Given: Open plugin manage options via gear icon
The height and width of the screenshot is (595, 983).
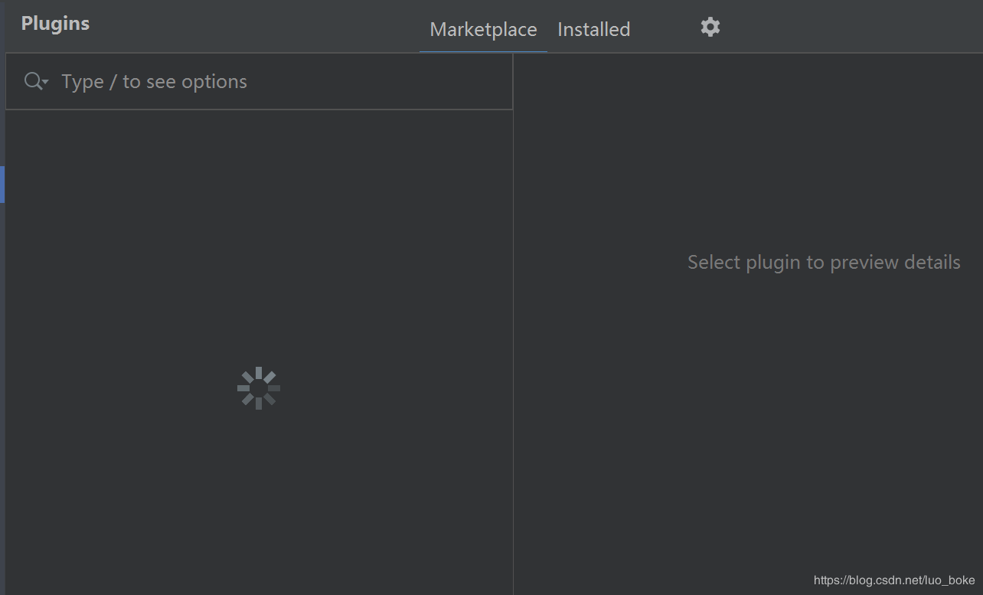Looking at the screenshot, I should [x=710, y=27].
